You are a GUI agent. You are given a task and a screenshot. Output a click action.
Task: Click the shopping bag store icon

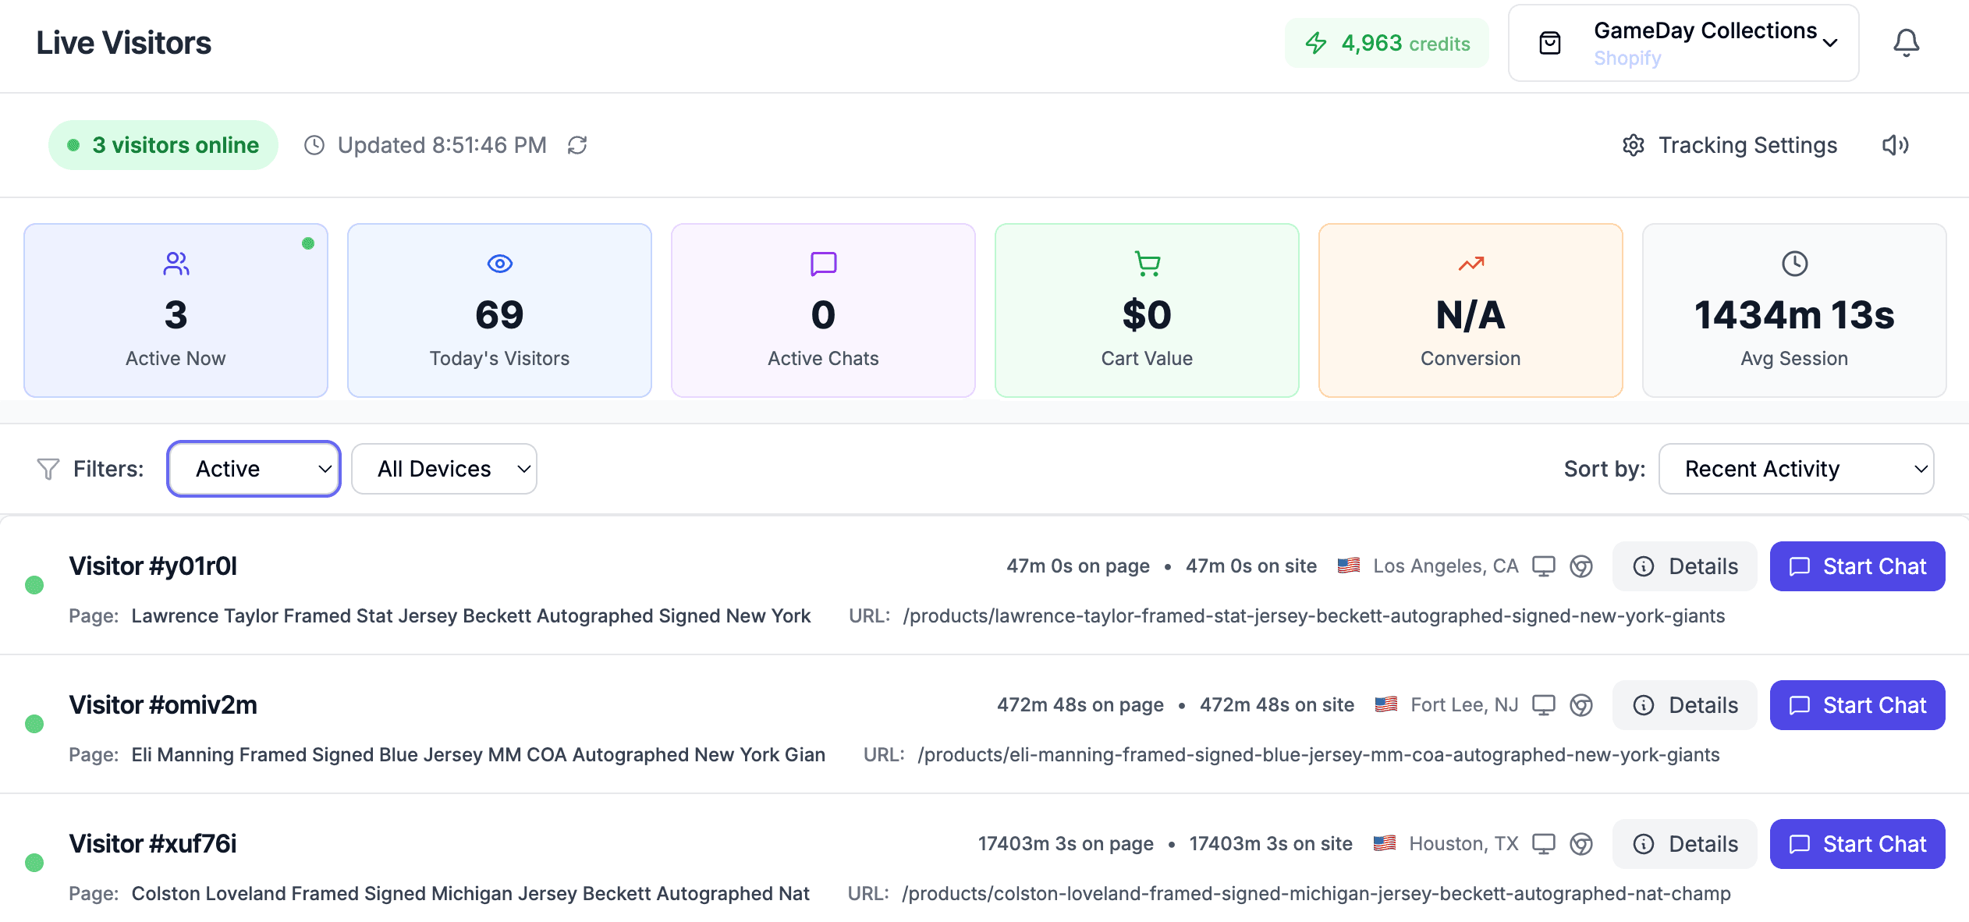coord(1549,43)
